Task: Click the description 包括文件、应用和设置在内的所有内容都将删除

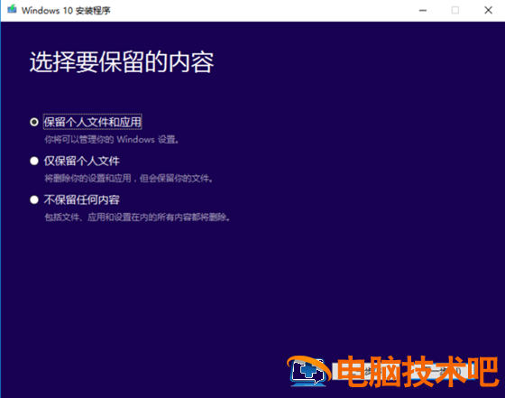Action: point(137,218)
